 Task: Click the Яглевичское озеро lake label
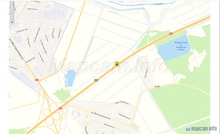[181, 46]
